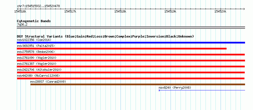Click the nsv8240 (Perry2008) label
253x110 pixels.
coord(175,88)
